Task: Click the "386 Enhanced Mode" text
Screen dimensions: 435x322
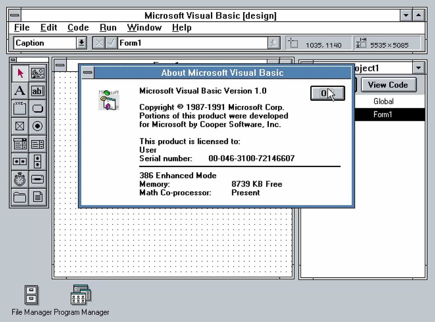Action: tap(178, 175)
